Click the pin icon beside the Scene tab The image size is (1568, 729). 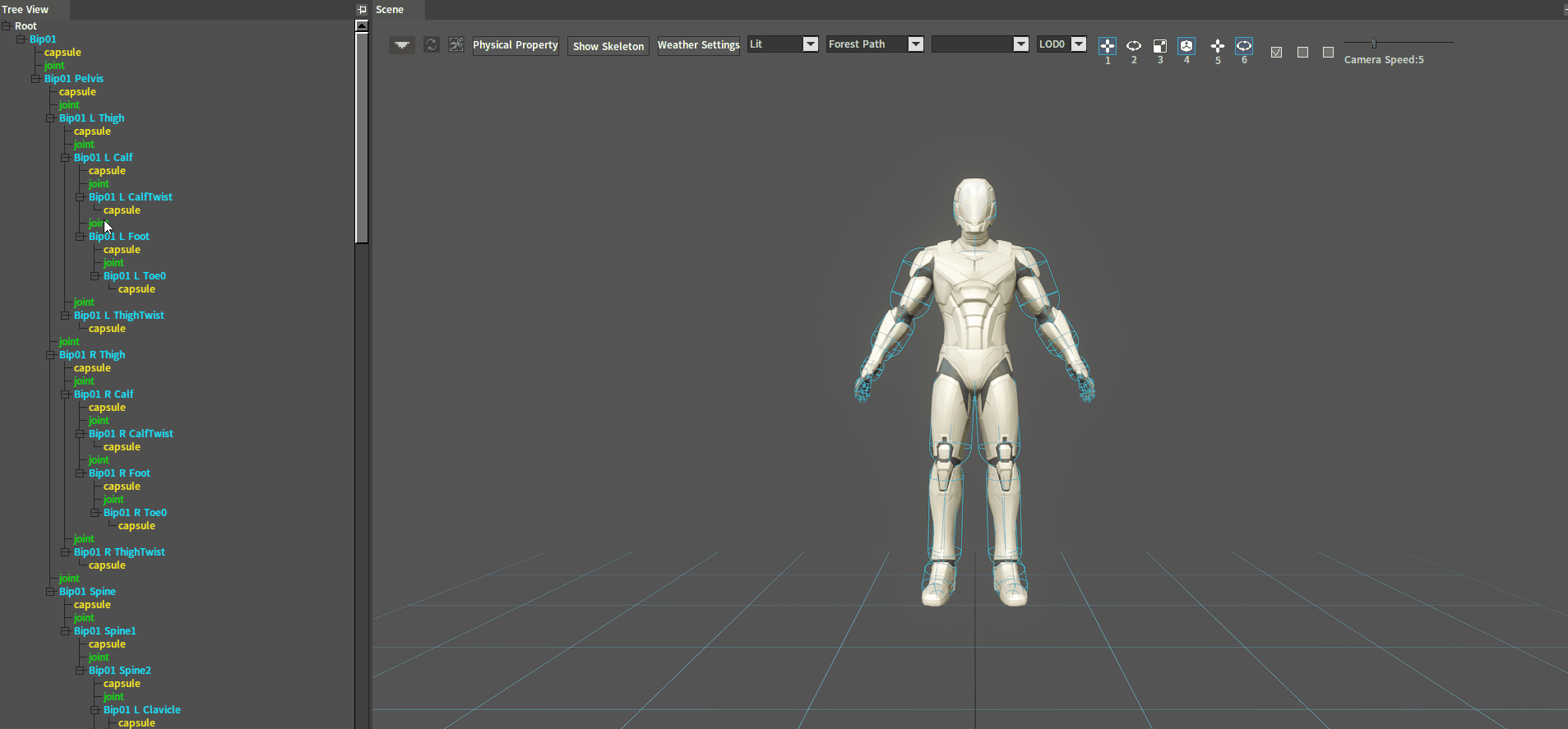point(362,10)
